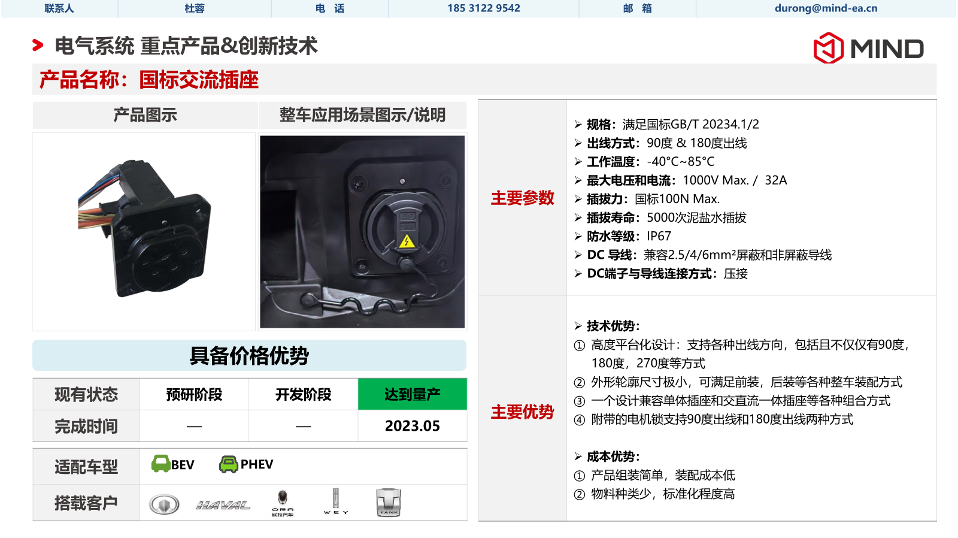Click the 具备价格优势 banner
Image resolution: width=958 pixels, height=538 pixels.
click(x=249, y=356)
